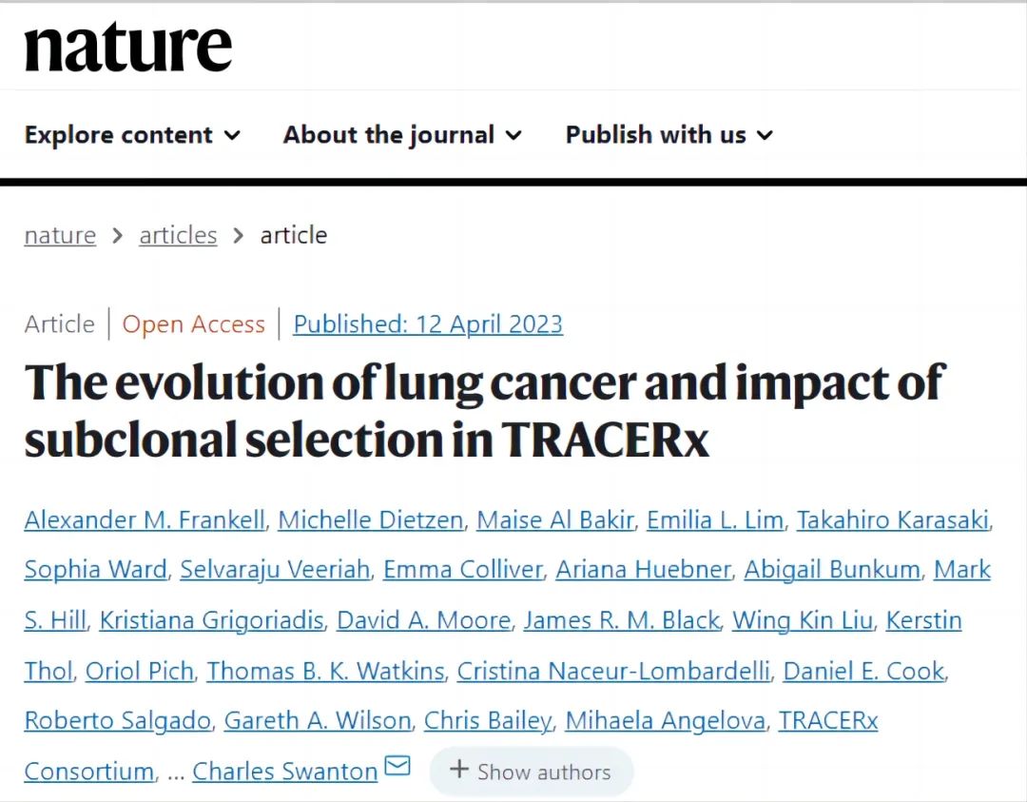Open the articles breadcrumb link
The width and height of the screenshot is (1027, 802).
click(x=178, y=235)
